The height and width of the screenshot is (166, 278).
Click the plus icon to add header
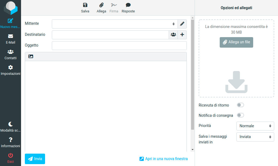tap(182, 35)
